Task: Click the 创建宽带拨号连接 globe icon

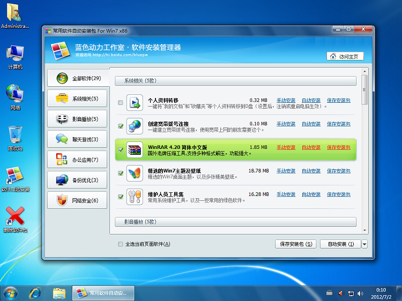Action: [134, 126]
